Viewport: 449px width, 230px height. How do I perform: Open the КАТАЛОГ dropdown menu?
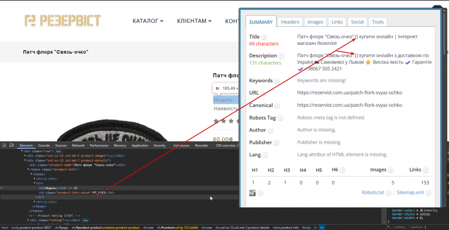pos(148,21)
